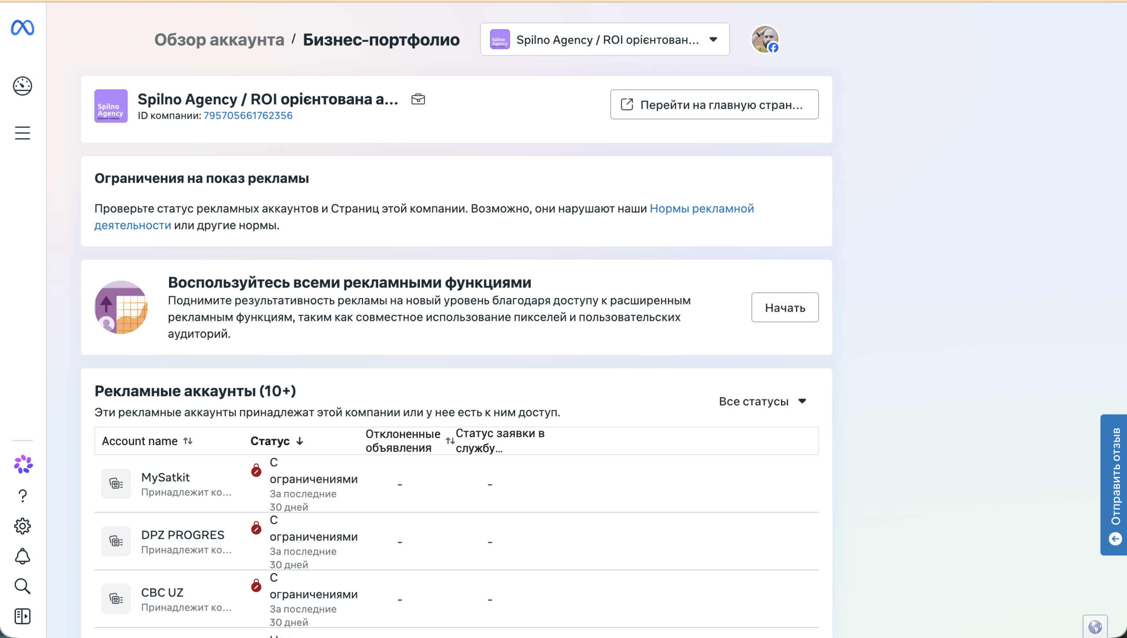
Task: Click the Начать button
Action: tap(785, 308)
